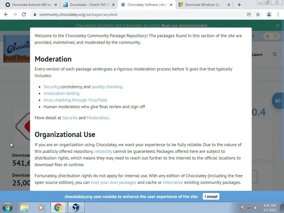This screenshot has height=213, width=284.
Task: Open the 'internalize' link
Action: point(173,182)
